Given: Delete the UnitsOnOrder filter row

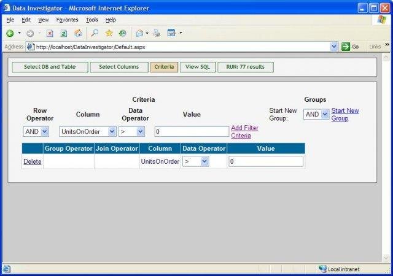Looking at the screenshot, I should pyautogui.click(x=33, y=161).
